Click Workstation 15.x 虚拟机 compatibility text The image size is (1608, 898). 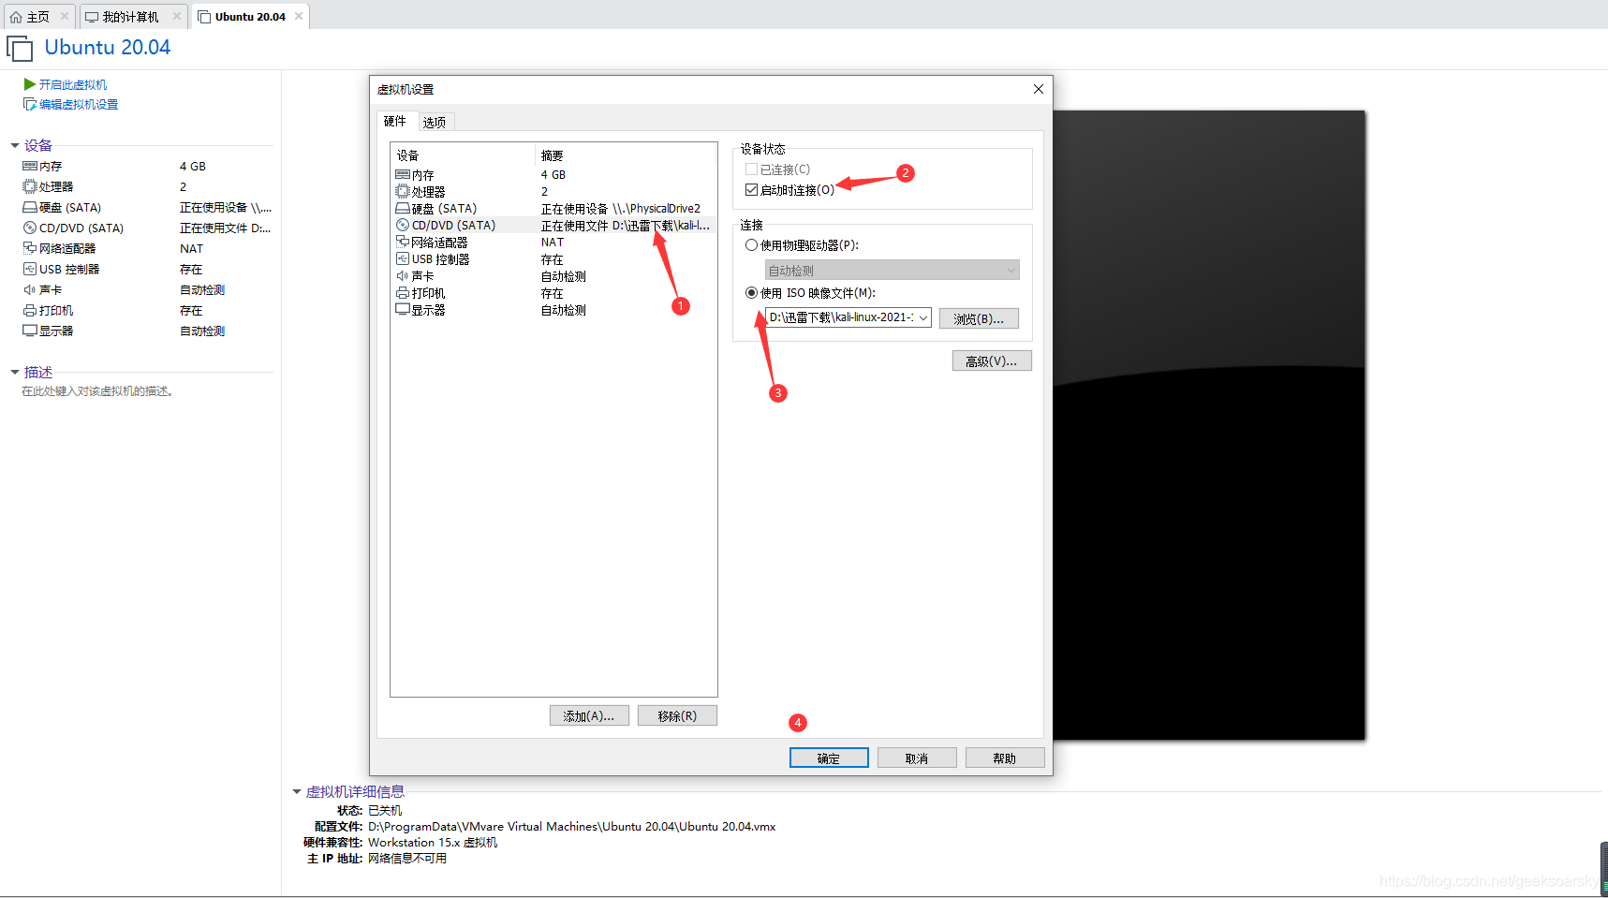(433, 842)
